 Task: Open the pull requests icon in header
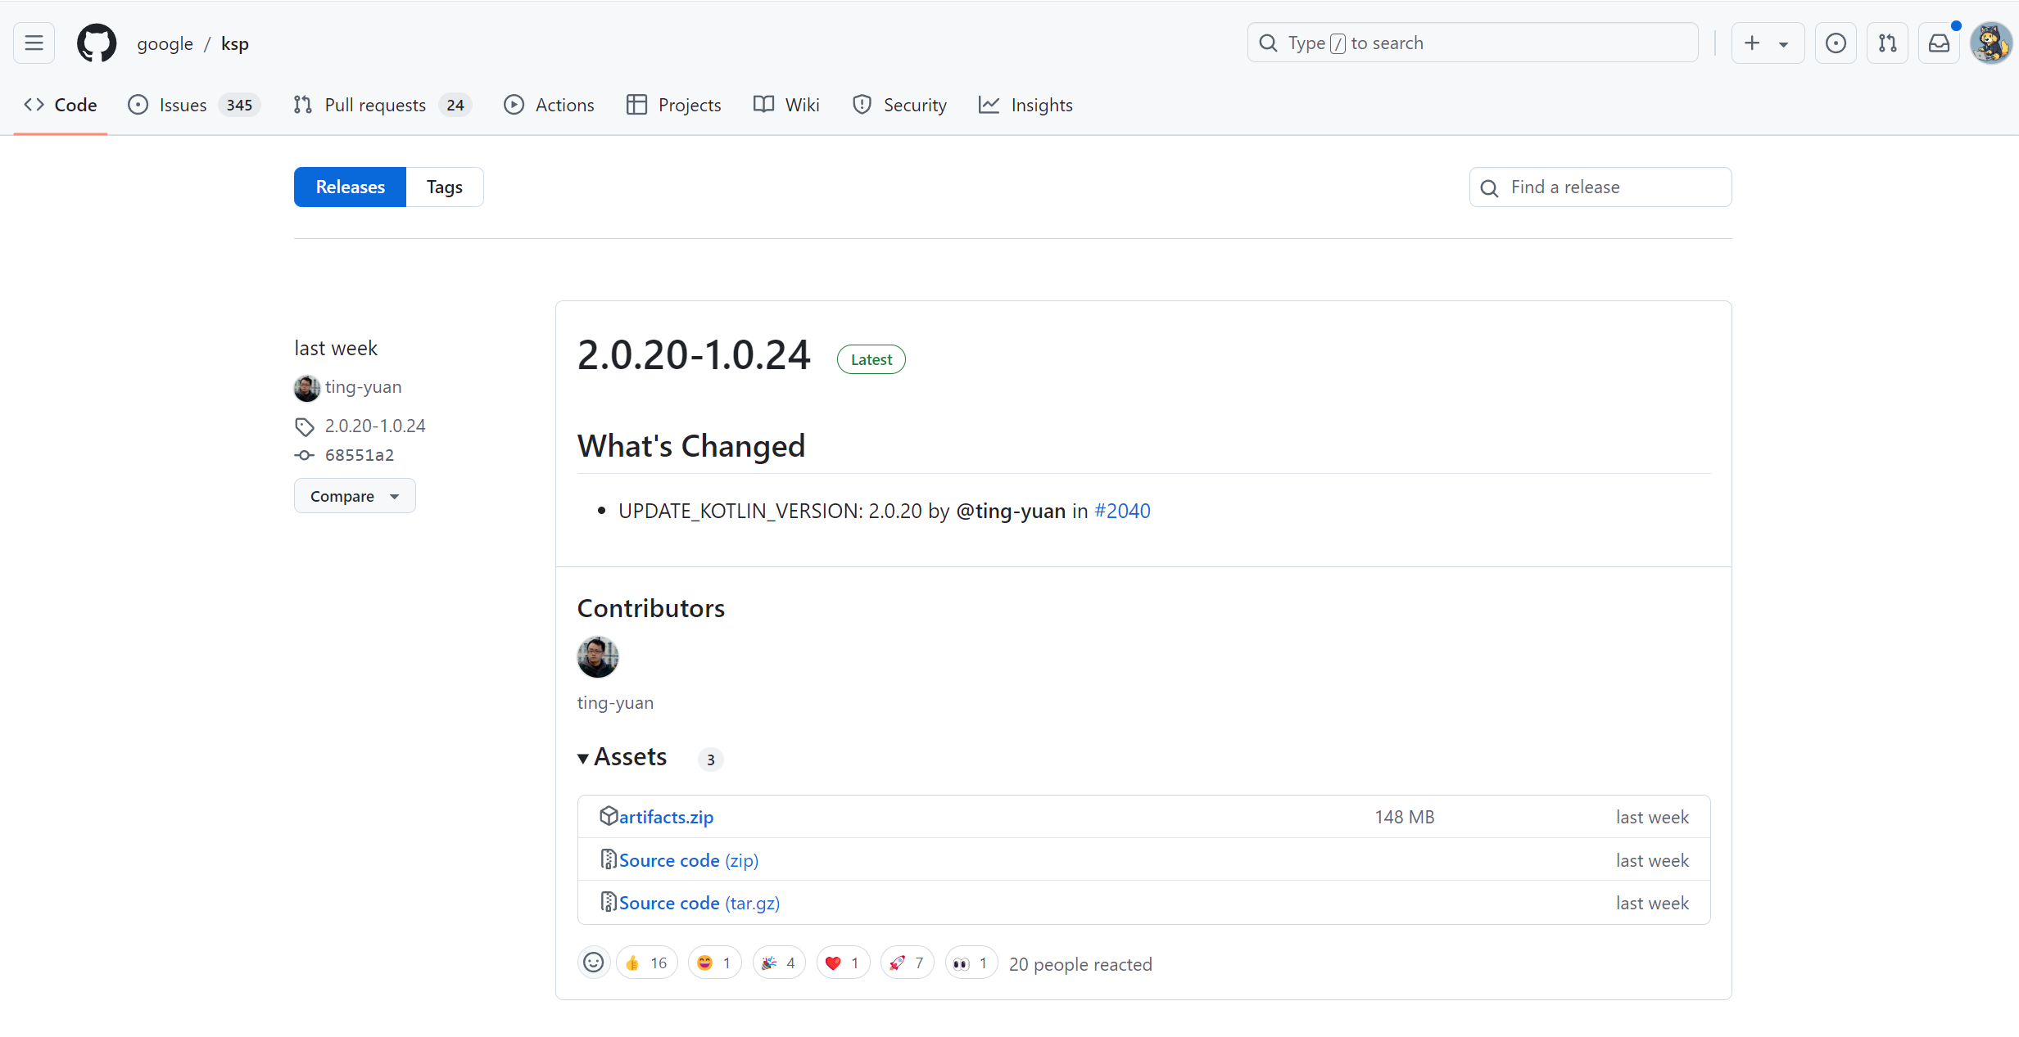(x=1887, y=43)
